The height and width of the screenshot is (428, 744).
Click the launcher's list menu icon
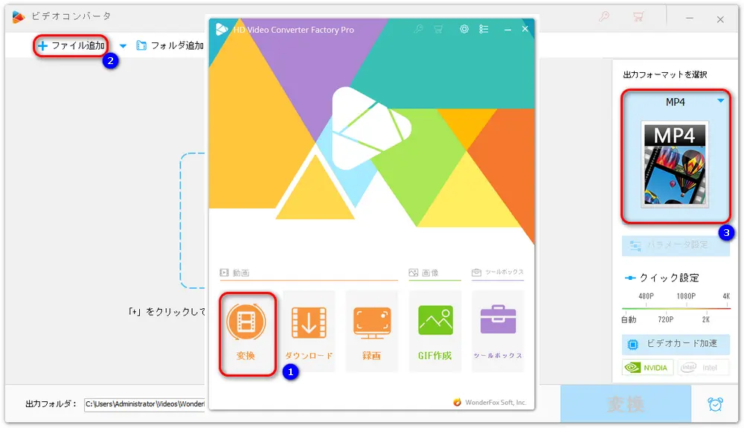tap(484, 29)
